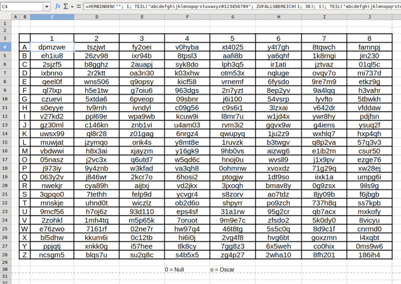Image resolution: width=401 pixels, height=284 pixels.
Task: Select column C by its header
Action: pos(52,16)
